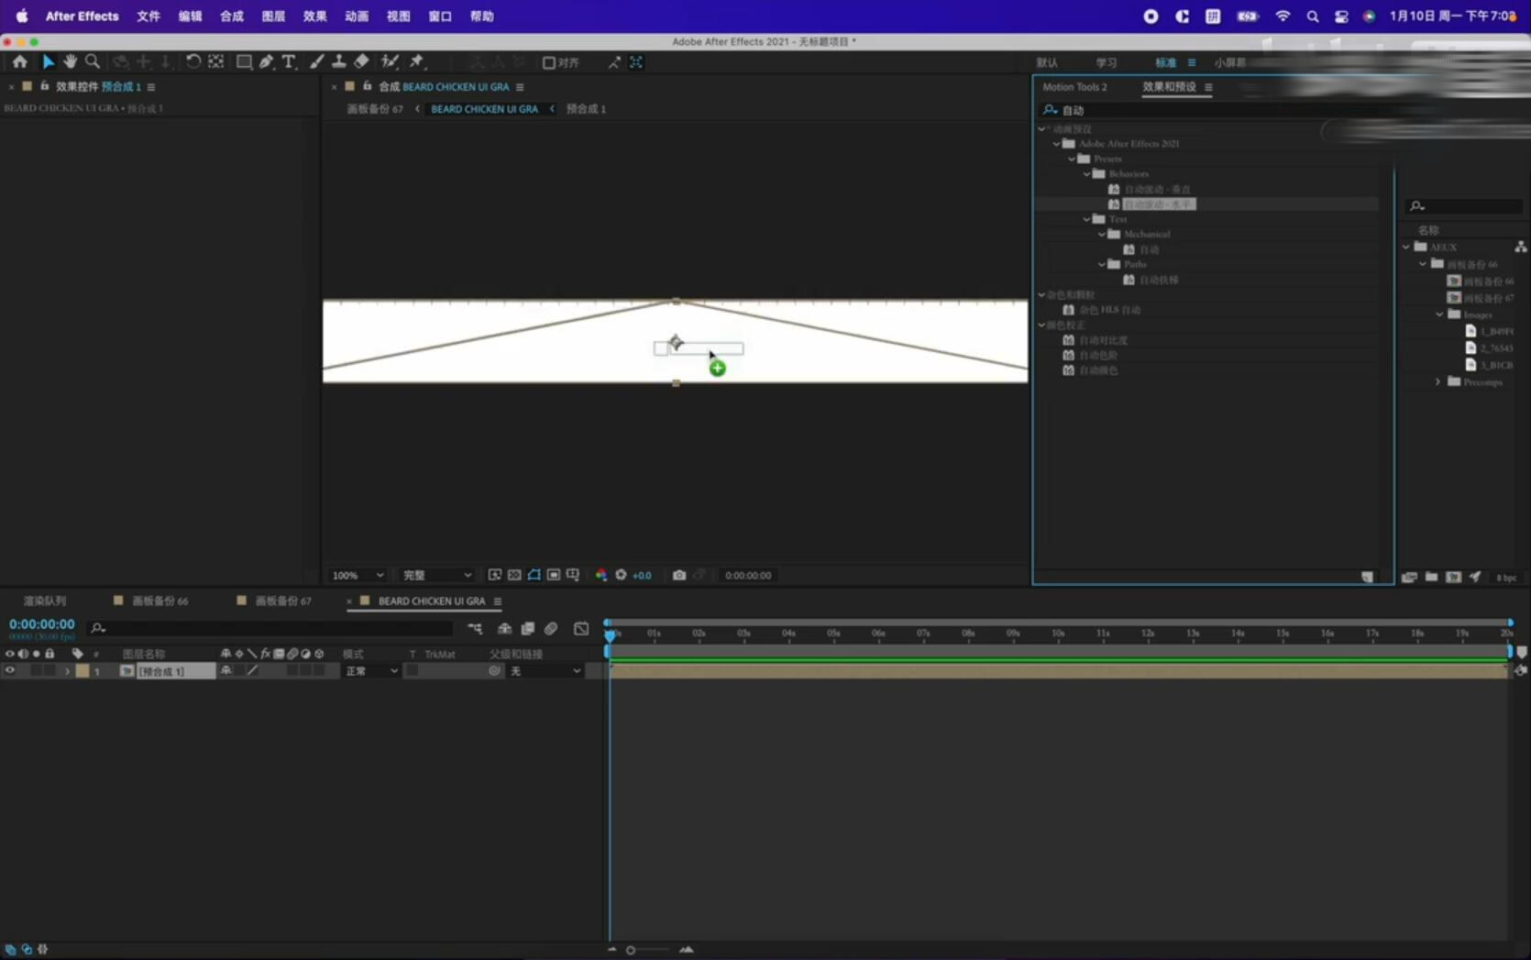
Task: Toggle motion blur switch in timeline
Action: (551, 628)
